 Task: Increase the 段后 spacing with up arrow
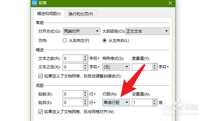(85, 101)
